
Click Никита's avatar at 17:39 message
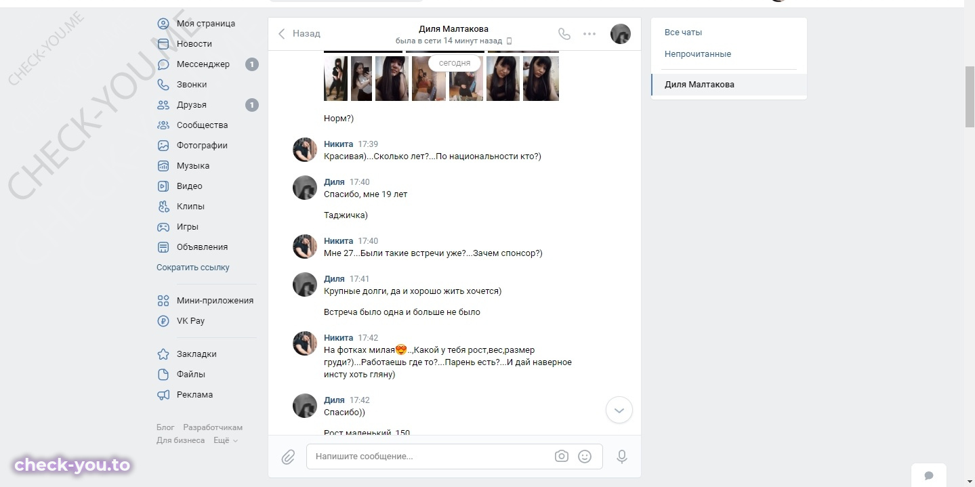click(x=305, y=150)
